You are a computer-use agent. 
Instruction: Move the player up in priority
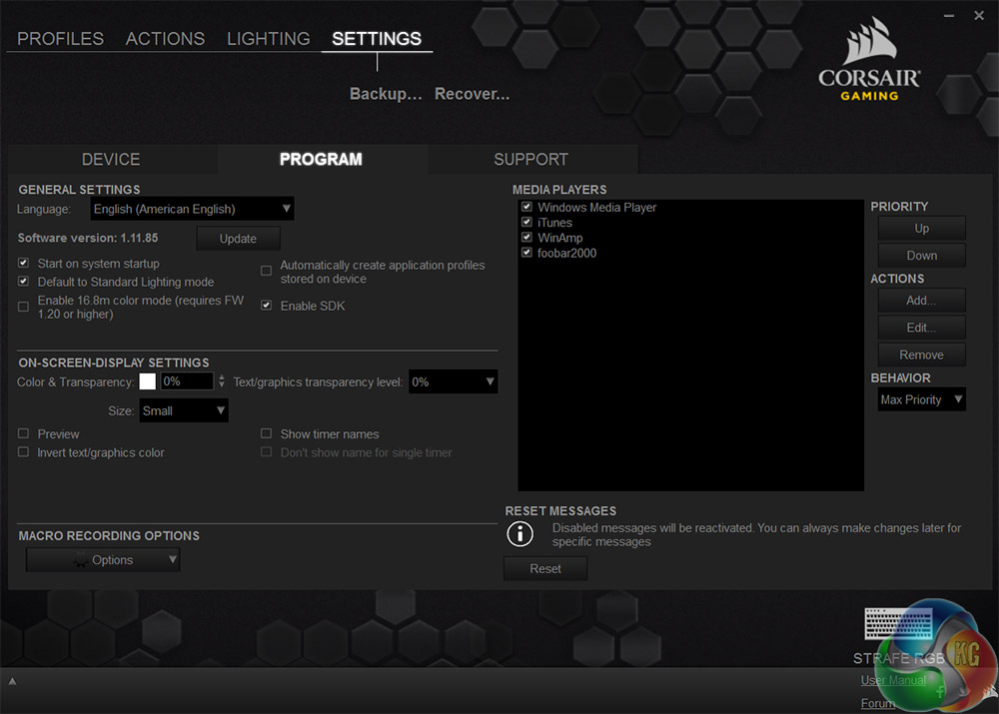pyautogui.click(x=921, y=228)
